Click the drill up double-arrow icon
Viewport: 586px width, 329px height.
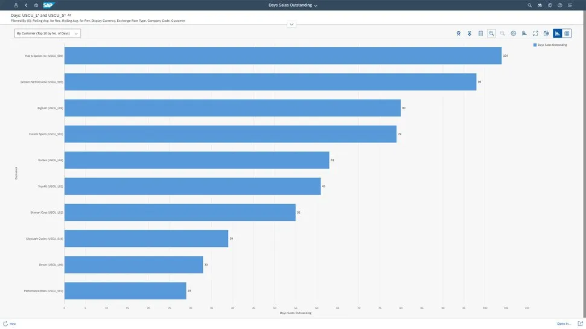[x=459, y=33]
